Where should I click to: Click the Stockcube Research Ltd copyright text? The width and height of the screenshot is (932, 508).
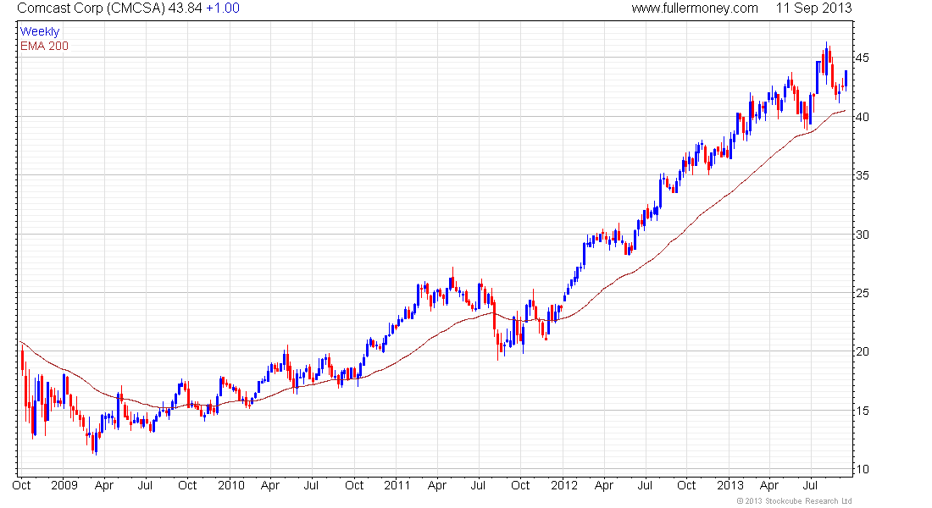click(x=794, y=501)
